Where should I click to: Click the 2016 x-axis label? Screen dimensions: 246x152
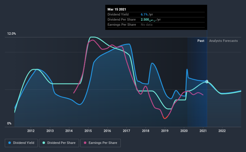107,131
